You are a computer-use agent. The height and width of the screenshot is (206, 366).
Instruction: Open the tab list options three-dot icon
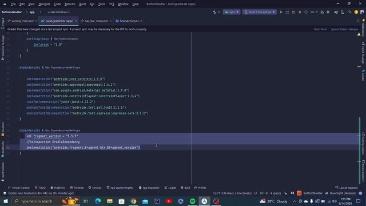(358, 21)
